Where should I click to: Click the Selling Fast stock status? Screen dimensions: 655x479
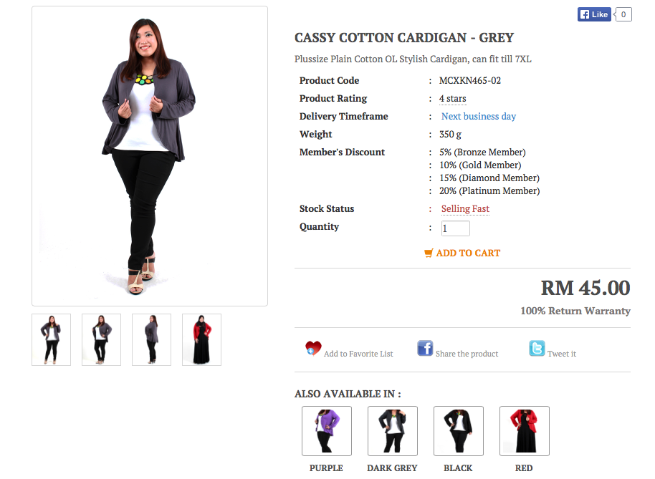(465, 208)
